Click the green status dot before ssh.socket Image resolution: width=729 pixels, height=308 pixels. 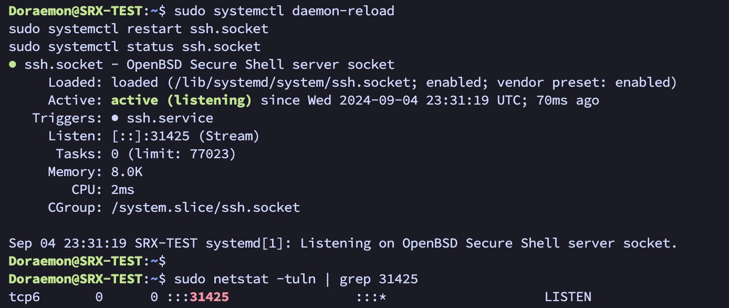coord(13,65)
